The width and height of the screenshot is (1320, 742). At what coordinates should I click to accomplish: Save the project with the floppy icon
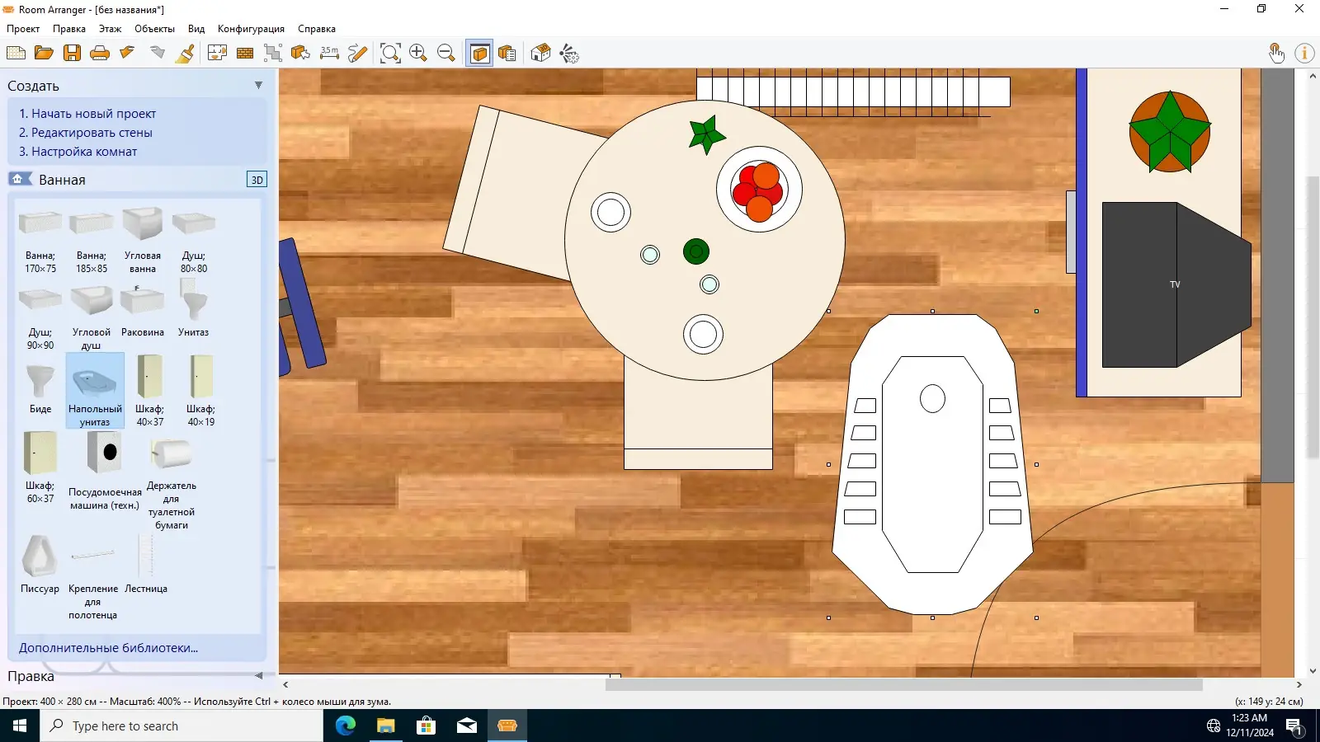[73, 54]
